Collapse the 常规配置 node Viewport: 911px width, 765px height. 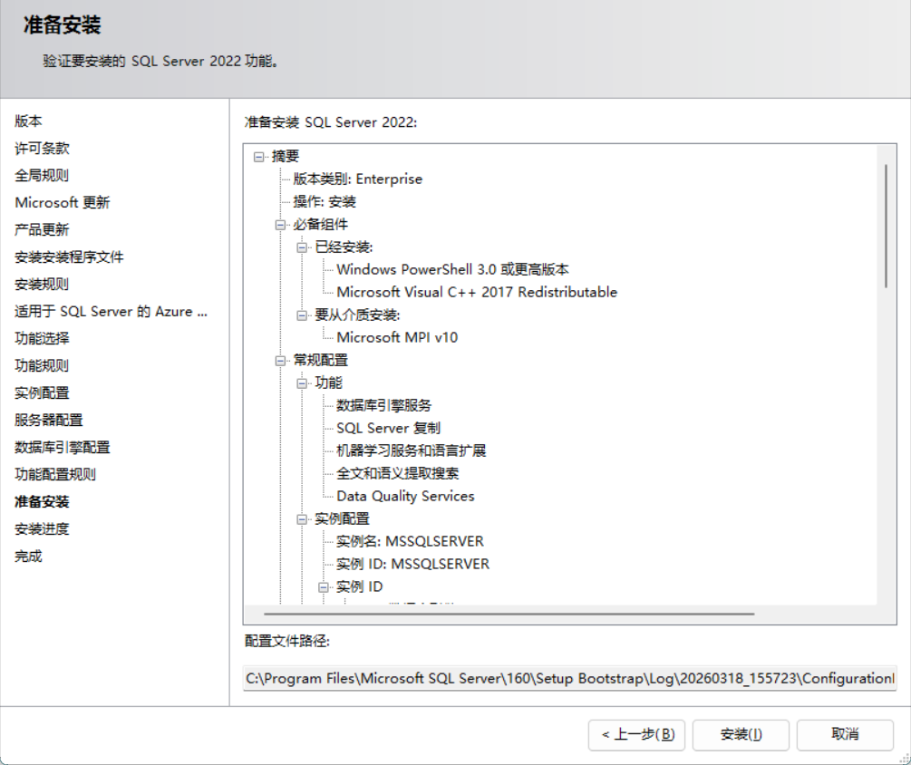281,361
